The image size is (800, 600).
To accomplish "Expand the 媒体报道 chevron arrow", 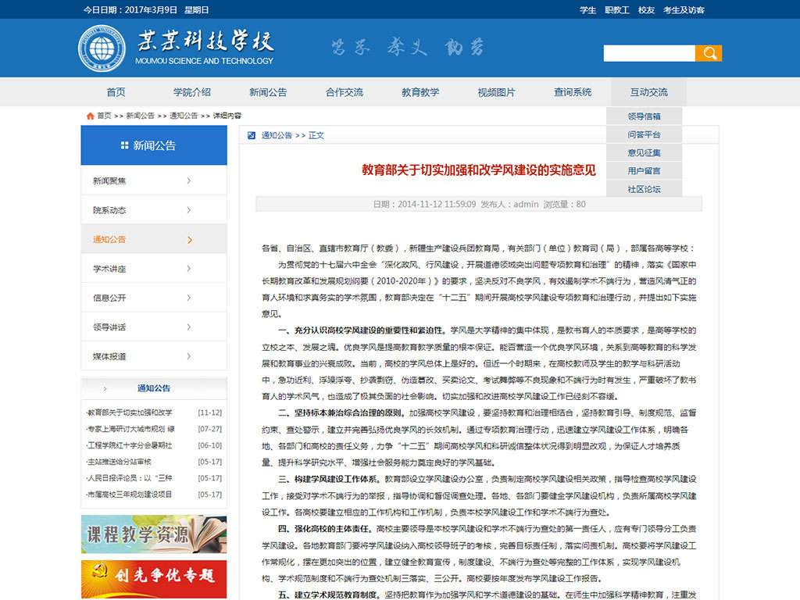I will point(189,356).
